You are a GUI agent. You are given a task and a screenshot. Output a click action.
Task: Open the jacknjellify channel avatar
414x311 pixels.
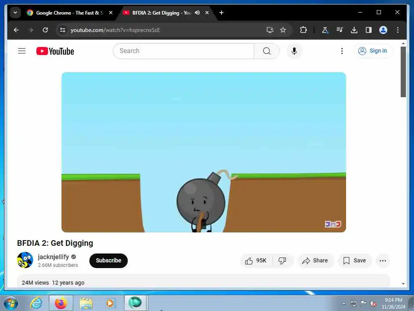coord(25,260)
